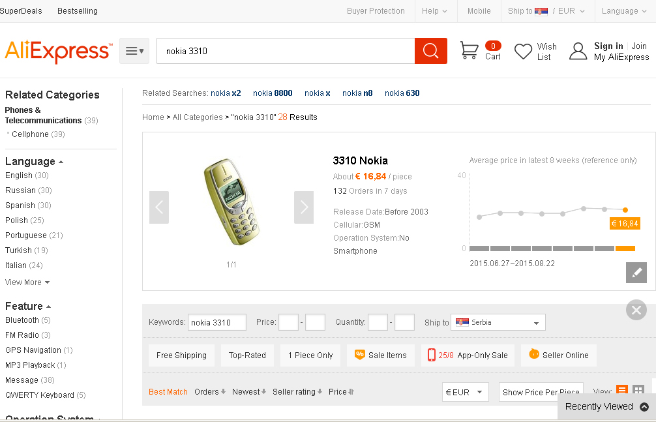Sort results by Seller rating

297,392
